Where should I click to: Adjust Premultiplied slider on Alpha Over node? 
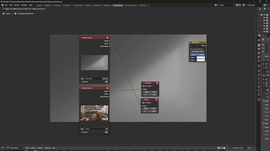197,52
